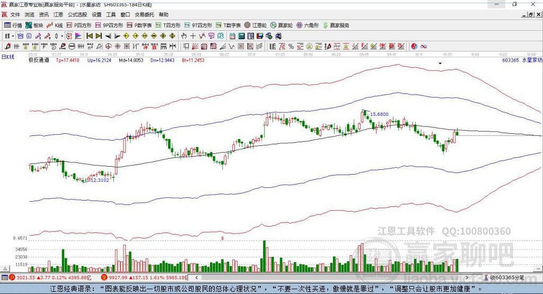Open the 工具 menu
543x294 pixels.
coord(111,14)
